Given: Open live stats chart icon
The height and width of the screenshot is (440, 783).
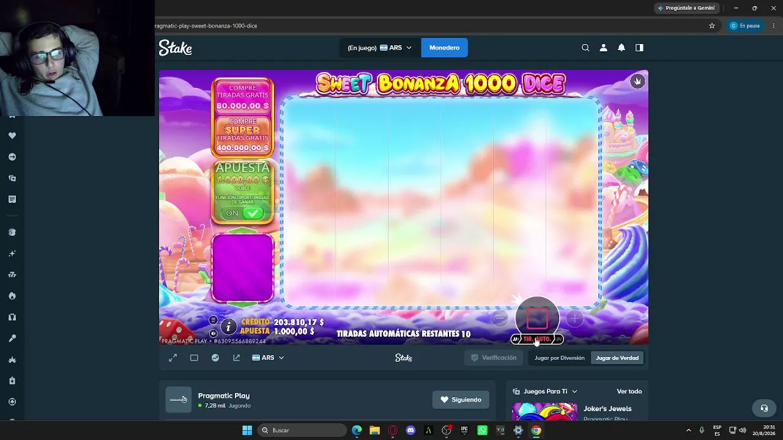Looking at the screenshot, I should (x=215, y=358).
